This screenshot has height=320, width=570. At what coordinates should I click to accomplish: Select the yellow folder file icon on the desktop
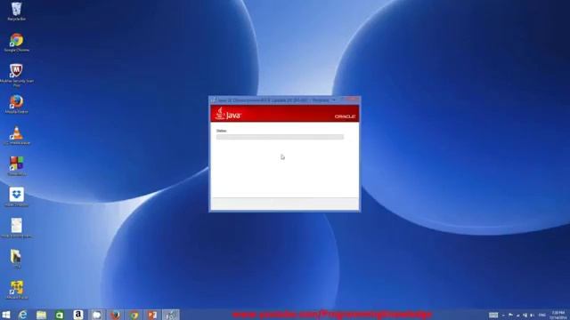16,259
